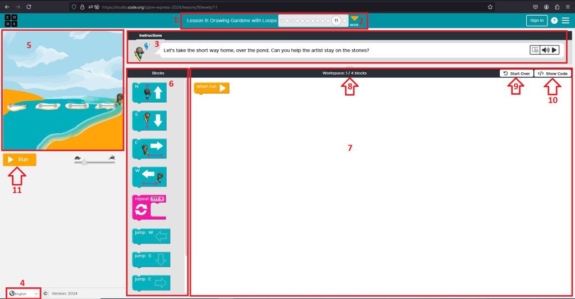
Task: Click the animation speed slider
Action: click(84, 161)
